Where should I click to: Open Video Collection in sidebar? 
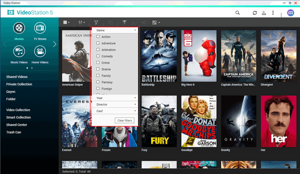[18, 110]
